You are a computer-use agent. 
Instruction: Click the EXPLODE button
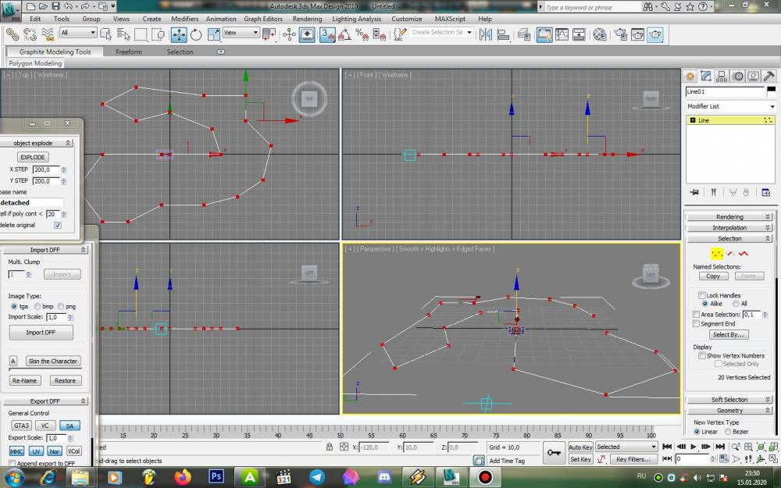pos(32,157)
